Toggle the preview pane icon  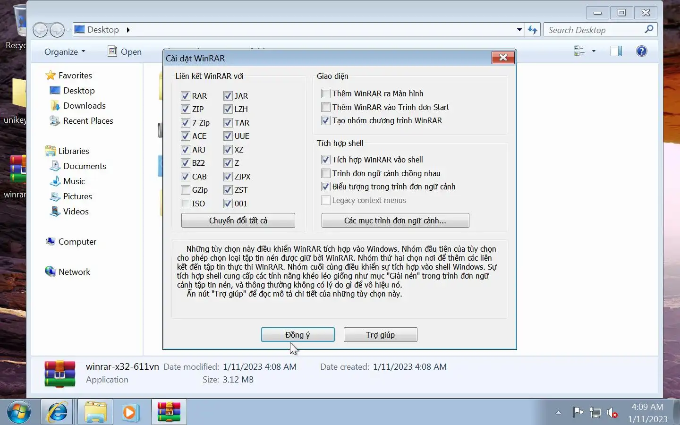click(x=616, y=51)
